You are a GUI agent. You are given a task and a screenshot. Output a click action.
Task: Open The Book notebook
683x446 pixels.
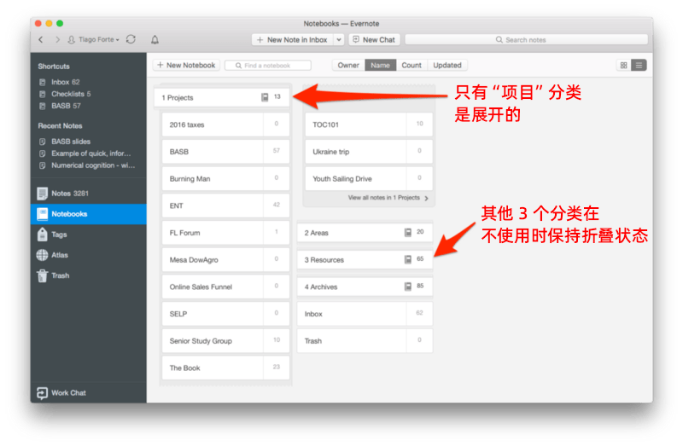tap(225, 368)
